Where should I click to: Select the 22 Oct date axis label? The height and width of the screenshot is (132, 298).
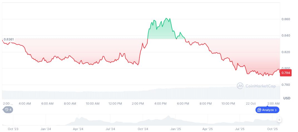[251, 103]
